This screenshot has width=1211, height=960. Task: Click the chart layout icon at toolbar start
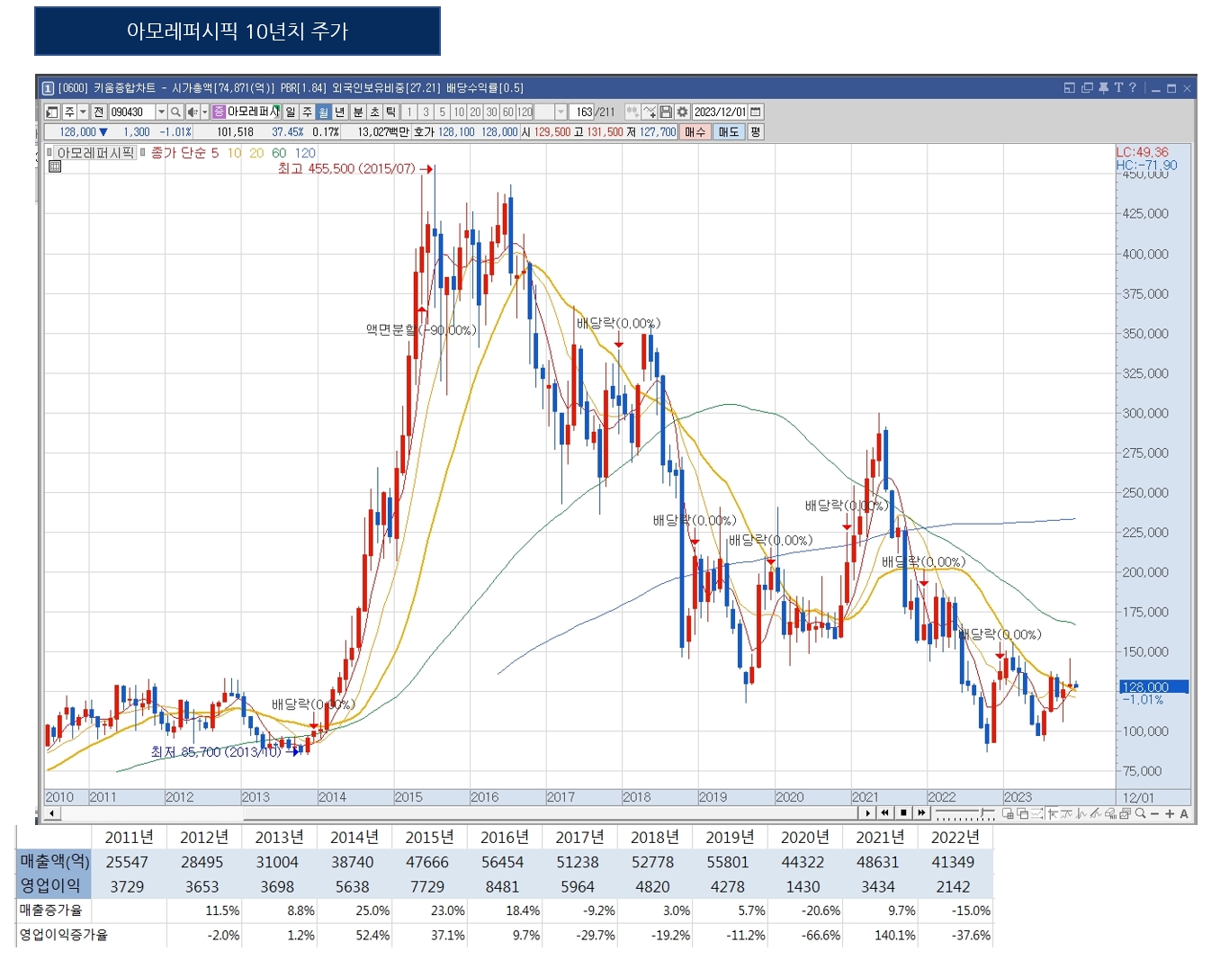pos(52,112)
